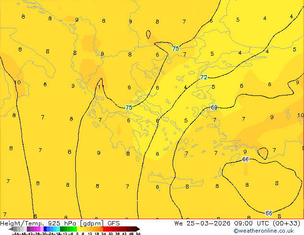The width and height of the screenshot is (304, 235).
Task: Click the 75 contour label near the Bosphorus
Action: coord(175,48)
